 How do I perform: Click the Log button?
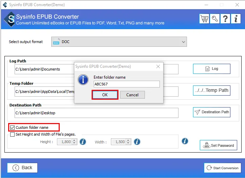211,69
